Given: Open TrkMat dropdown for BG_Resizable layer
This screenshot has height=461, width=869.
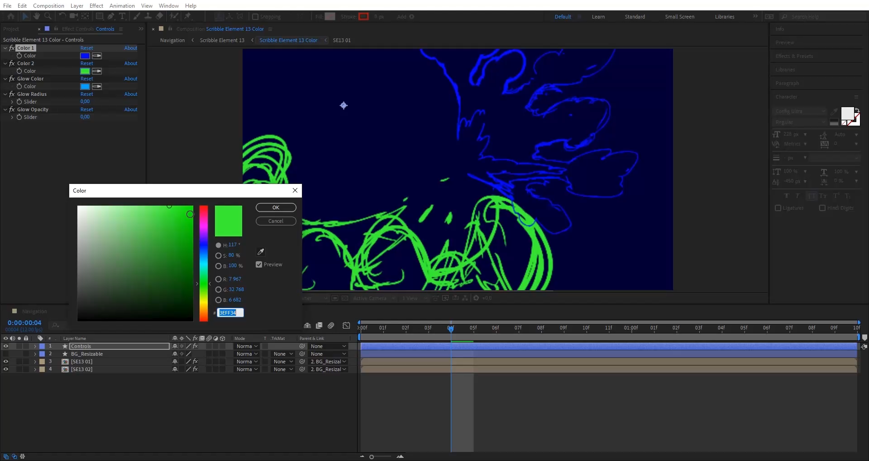Looking at the screenshot, I should coord(283,354).
